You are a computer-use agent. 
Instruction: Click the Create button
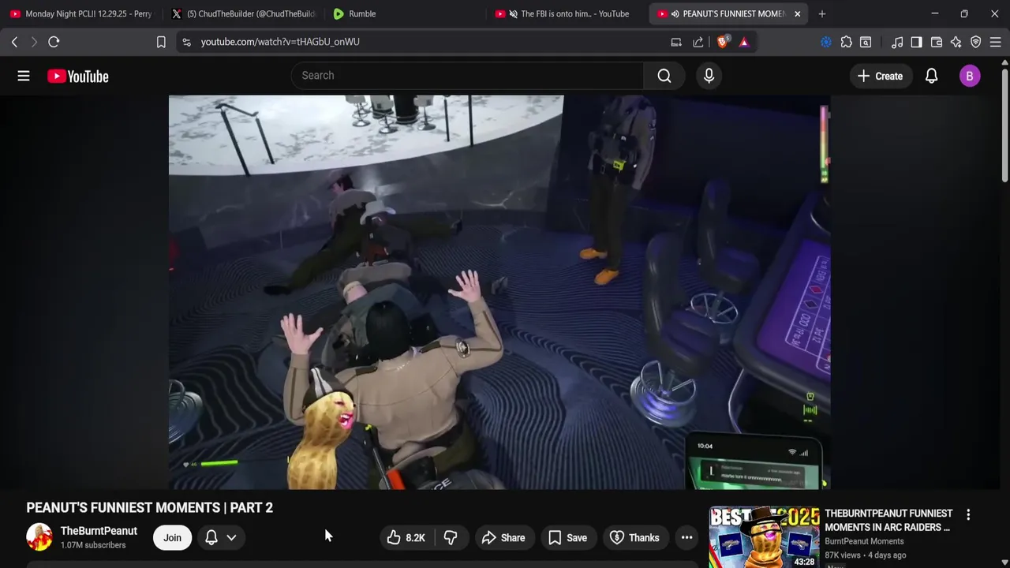click(880, 76)
